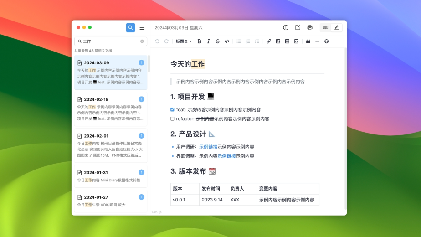Open the hamburger list menu icon
Viewport: 421px width, 237px height.
point(142,27)
